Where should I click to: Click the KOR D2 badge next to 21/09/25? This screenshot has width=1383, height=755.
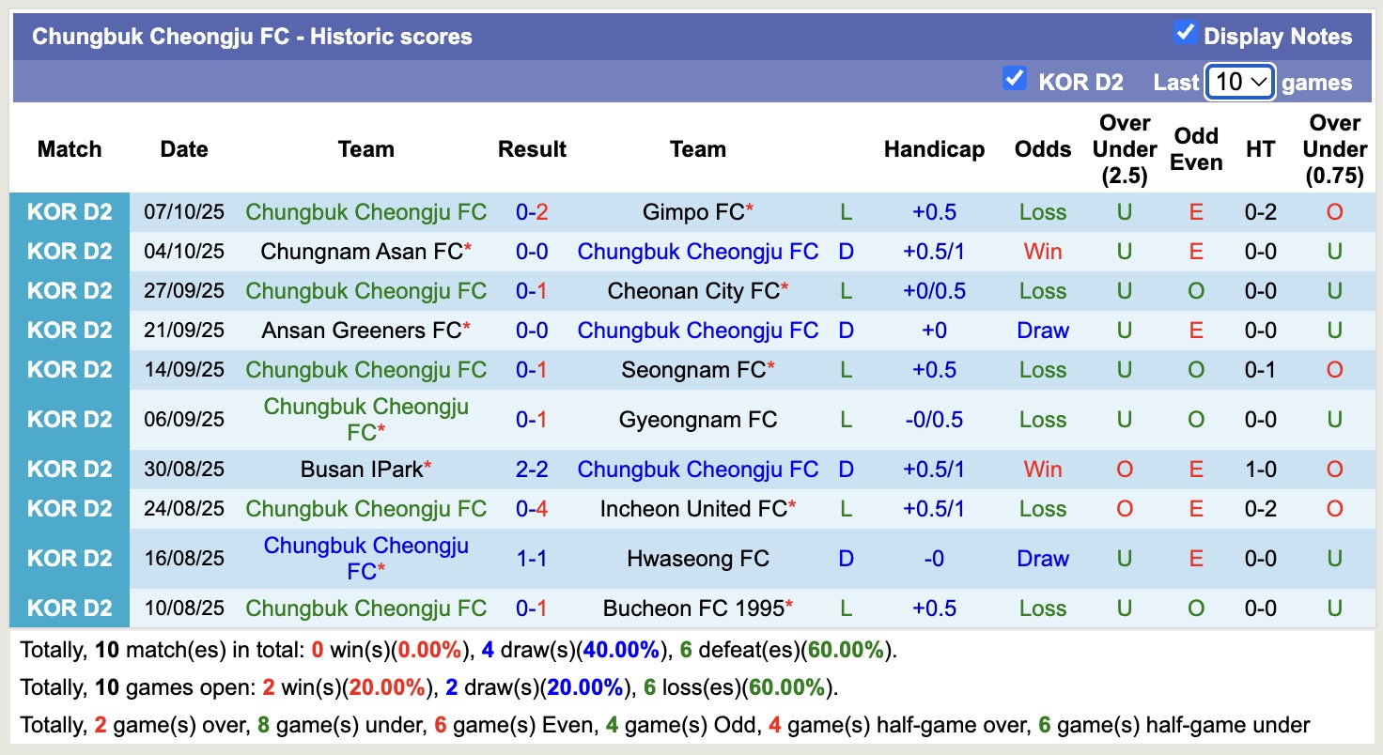[70, 330]
